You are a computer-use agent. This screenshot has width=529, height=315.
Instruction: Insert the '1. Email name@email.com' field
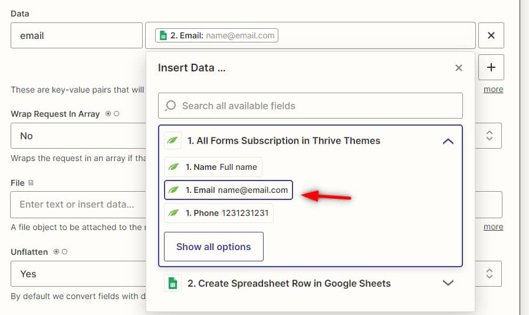pyautogui.click(x=228, y=190)
